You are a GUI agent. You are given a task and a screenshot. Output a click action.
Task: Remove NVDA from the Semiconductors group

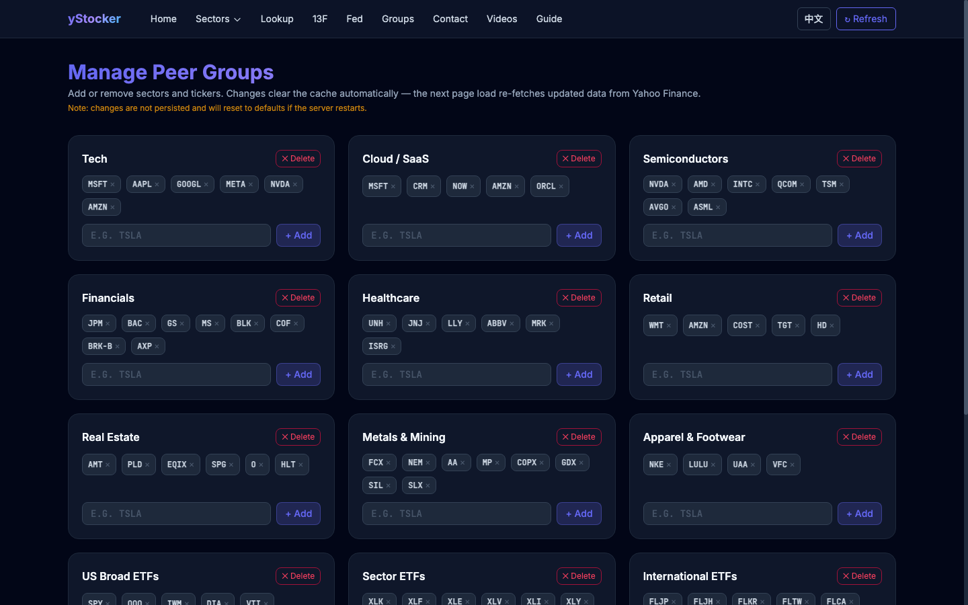point(675,184)
